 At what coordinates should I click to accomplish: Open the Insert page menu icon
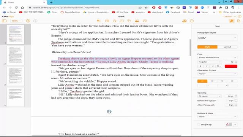(99, 21)
